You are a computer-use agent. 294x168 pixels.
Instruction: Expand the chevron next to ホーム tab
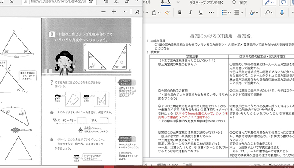pos(178,2)
